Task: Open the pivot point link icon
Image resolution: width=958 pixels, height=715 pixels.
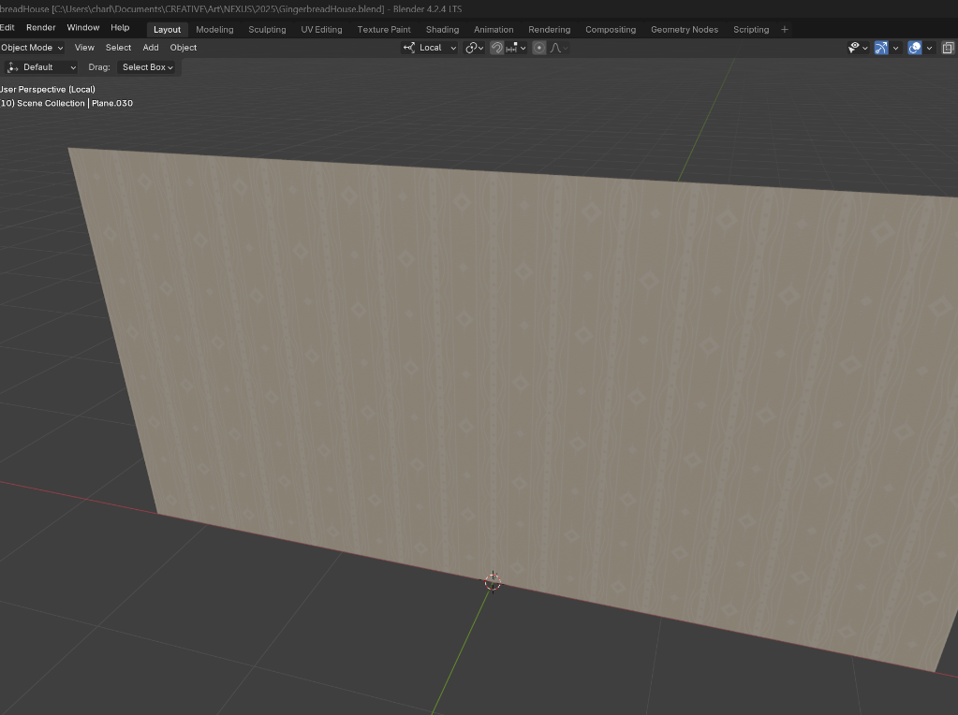Action: (x=473, y=48)
